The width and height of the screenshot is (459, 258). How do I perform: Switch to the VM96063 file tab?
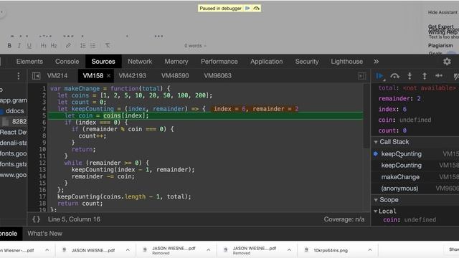[218, 76]
